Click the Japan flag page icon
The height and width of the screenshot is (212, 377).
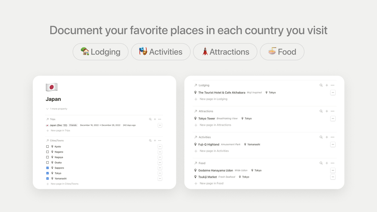(51, 87)
